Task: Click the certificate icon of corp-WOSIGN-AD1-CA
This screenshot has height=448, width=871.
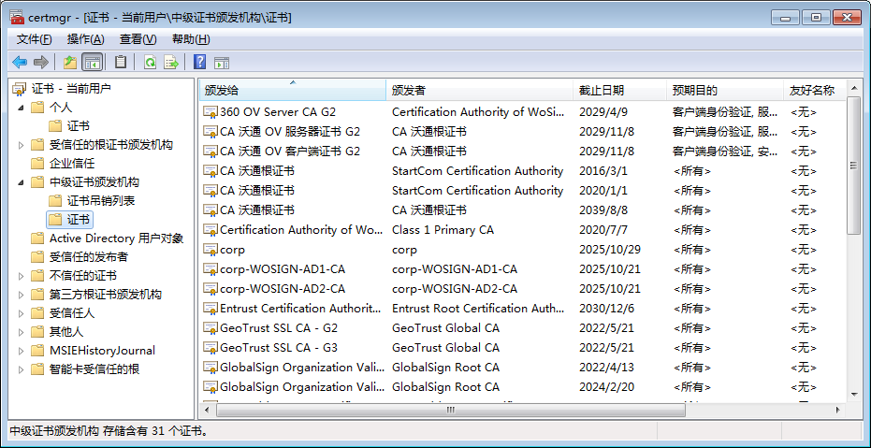Action: pyautogui.click(x=210, y=269)
